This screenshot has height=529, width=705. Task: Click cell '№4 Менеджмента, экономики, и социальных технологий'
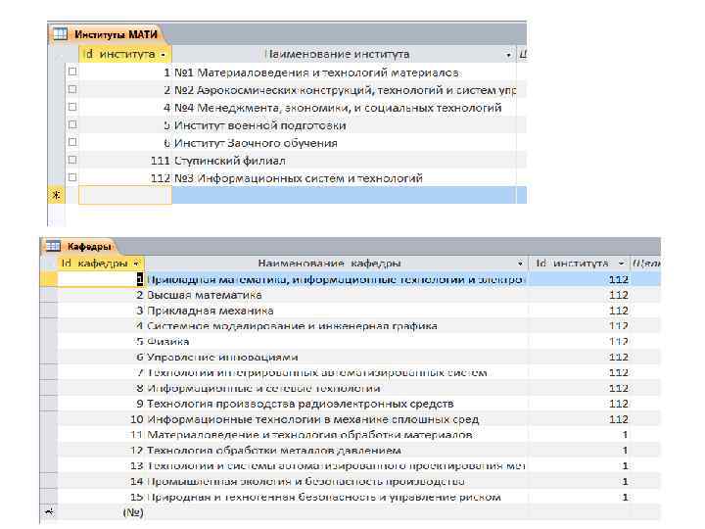tap(344, 108)
